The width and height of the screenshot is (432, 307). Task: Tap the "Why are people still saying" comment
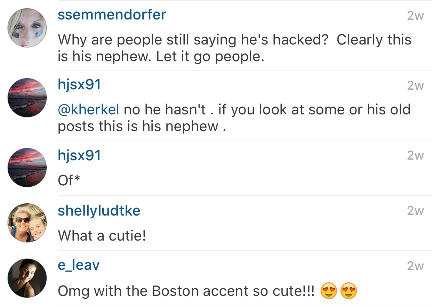(234, 48)
